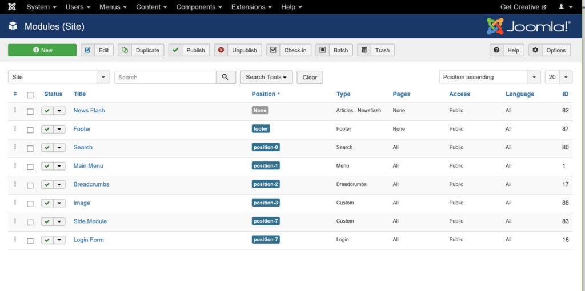Click the drag handle beside the Footer row
This screenshot has height=291, width=585.
tap(15, 129)
